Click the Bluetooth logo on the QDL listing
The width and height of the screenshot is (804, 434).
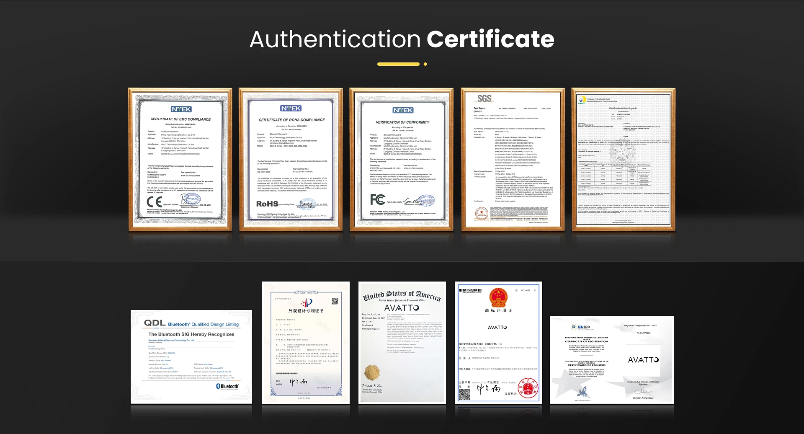click(227, 386)
